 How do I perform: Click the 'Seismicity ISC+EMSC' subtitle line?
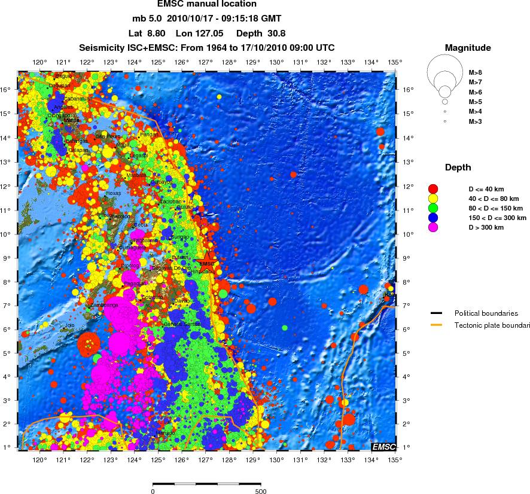(x=207, y=48)
